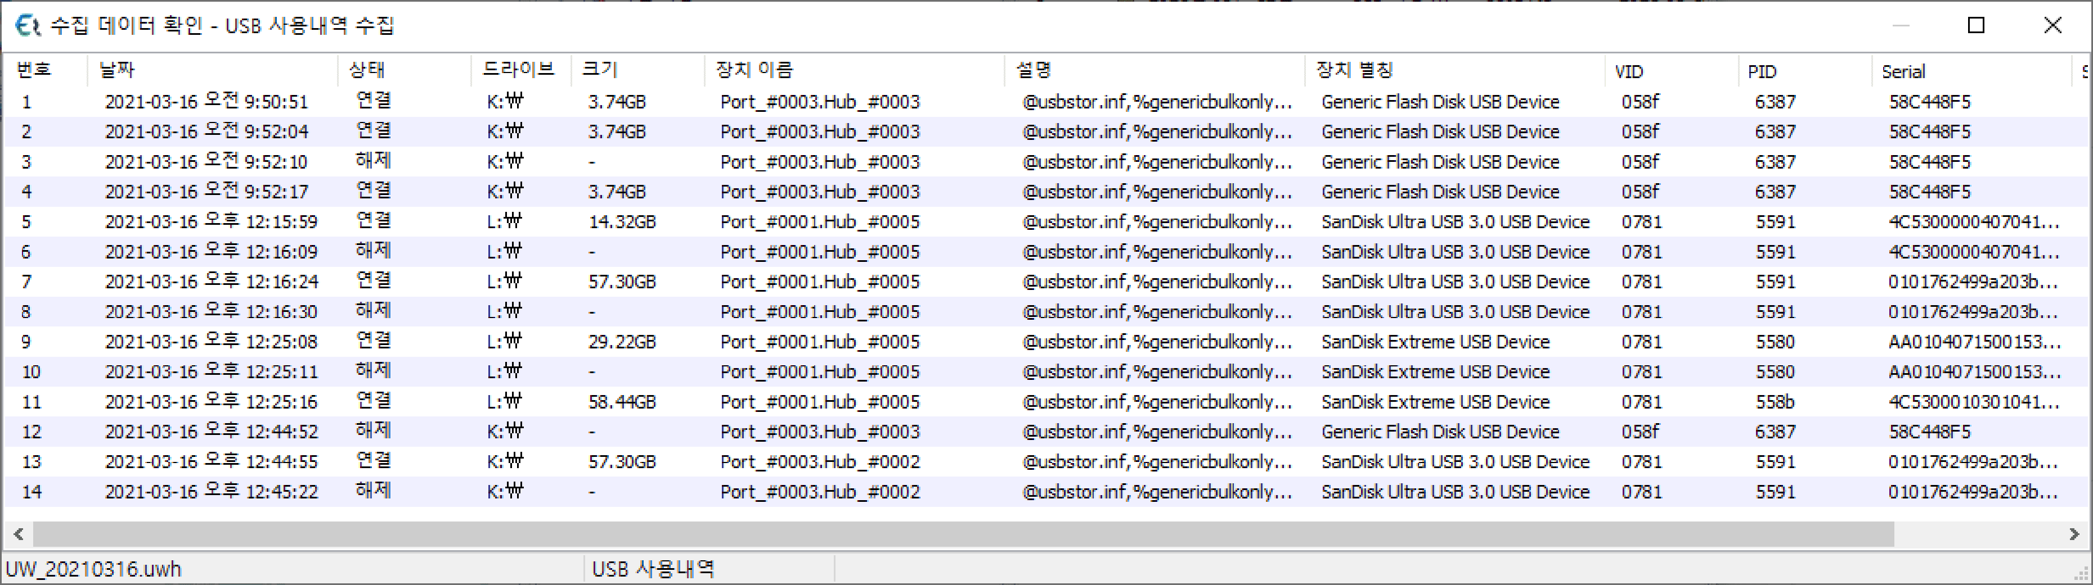Select row with date 오전 9:52:04
Image resolution: width=2093 pixels, height=585 pixels.
coord(1046,131)
